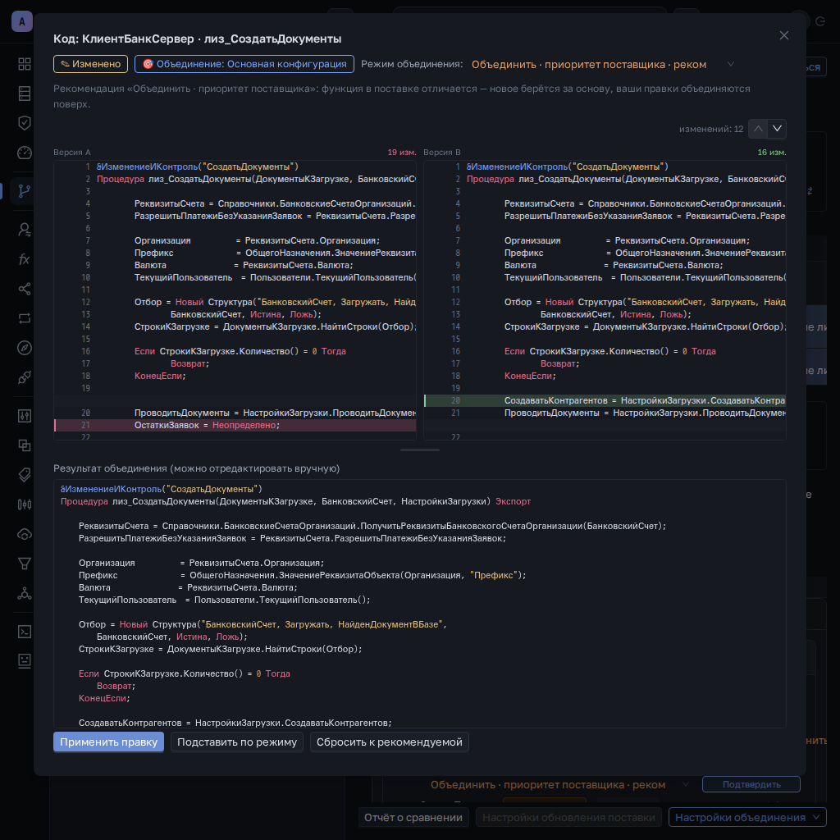Screen dimensions: 840x840
Task: Open the network cluster nodes sidebar icon
Action: click(x=24, y=592)
